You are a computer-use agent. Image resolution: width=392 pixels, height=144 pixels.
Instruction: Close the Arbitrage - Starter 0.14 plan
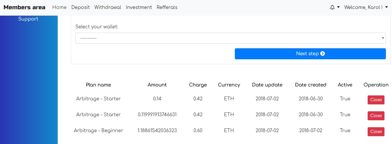pos(376,100)
